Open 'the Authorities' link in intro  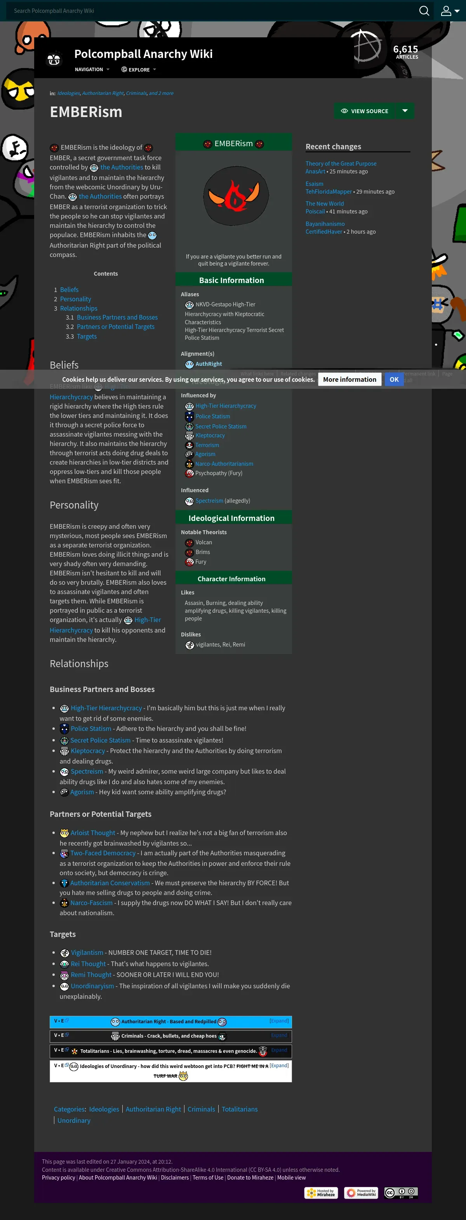pos(122,167)
